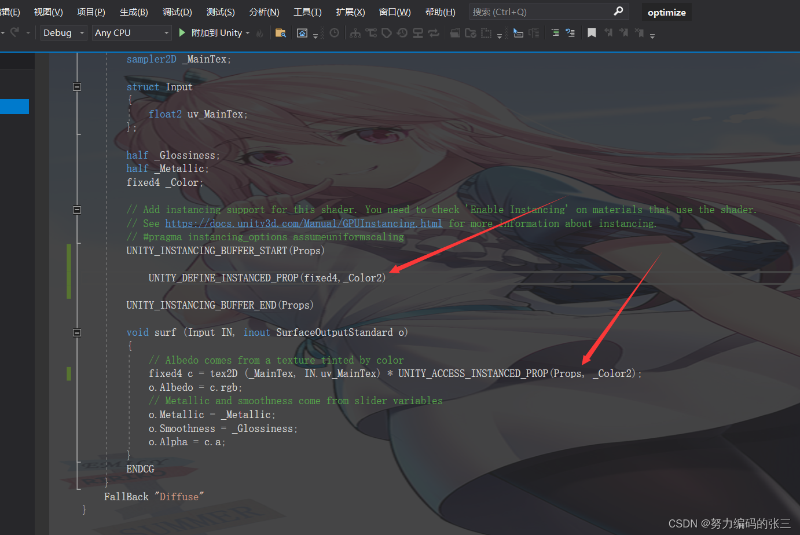This screenshot has height=535, width=800.
Task: Click the magnifier icon in the quick search box
Action: (x=618, y=11)
